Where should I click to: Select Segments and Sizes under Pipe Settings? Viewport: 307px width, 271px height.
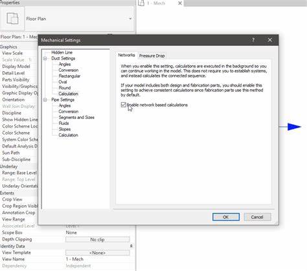pyautogui.click(x=76, y=117)
